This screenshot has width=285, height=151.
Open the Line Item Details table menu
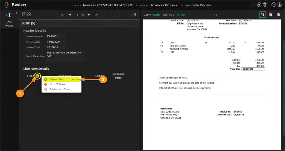(37, 76)
